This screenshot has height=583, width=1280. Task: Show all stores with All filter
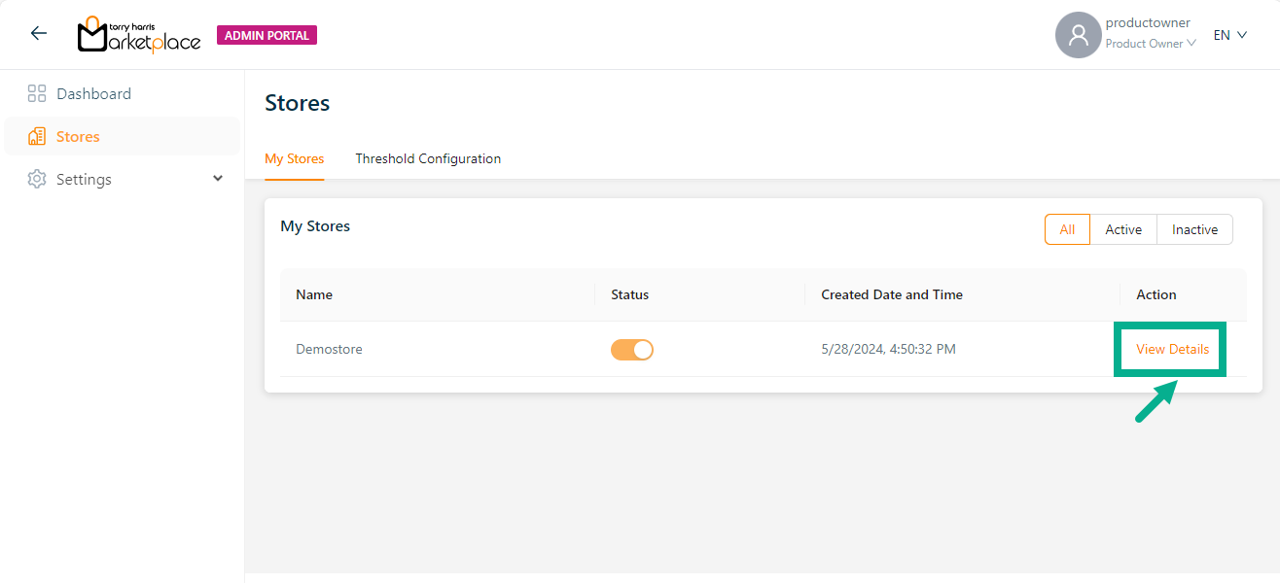(1067, 230)
